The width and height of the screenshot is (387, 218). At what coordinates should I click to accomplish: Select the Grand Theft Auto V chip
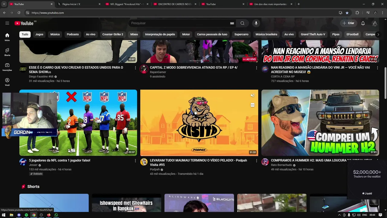click(x=313, y=34)
